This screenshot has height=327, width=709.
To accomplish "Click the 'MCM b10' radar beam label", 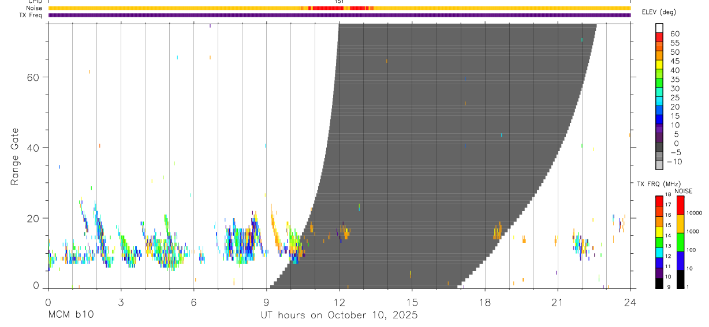I will coord(70,315).
